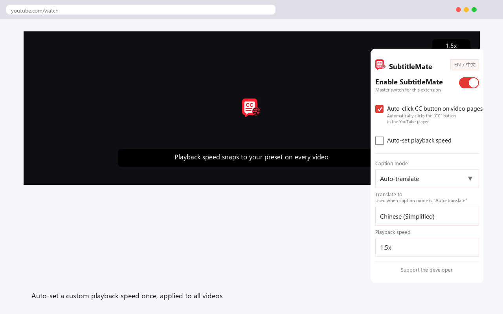
Task: Open the Caption mode dropdown showing Auto-translate
Action: pyautogui.click(x=427, y=179)
